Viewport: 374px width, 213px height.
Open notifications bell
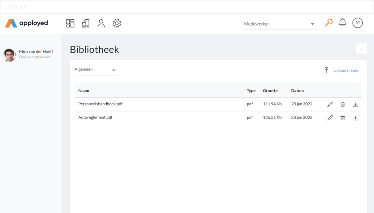click(343, 22)
